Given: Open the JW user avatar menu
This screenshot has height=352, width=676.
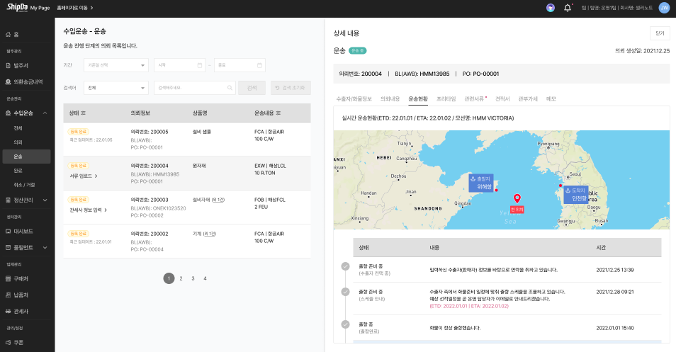Looking at the screenshot, I should tap(663, 8).
